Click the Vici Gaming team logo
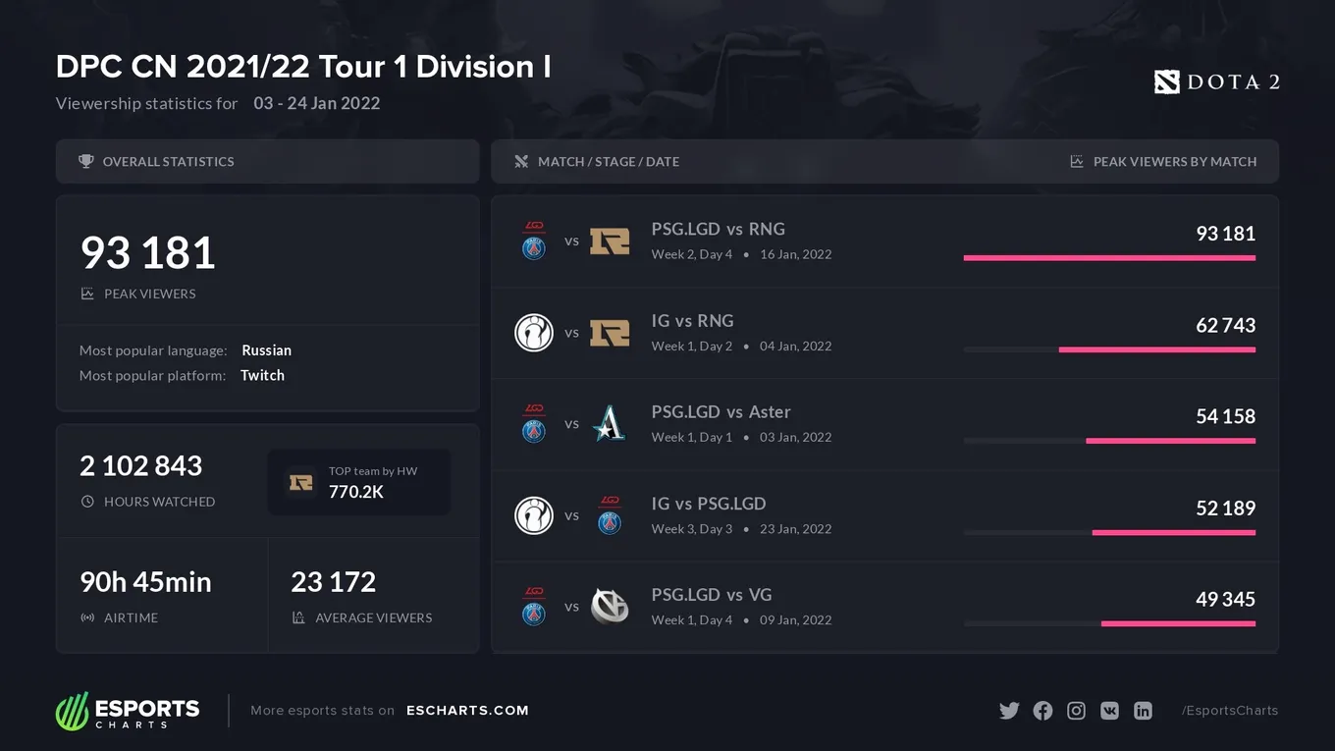Viewport: 1335px width, 751px height. click(610, 607)
